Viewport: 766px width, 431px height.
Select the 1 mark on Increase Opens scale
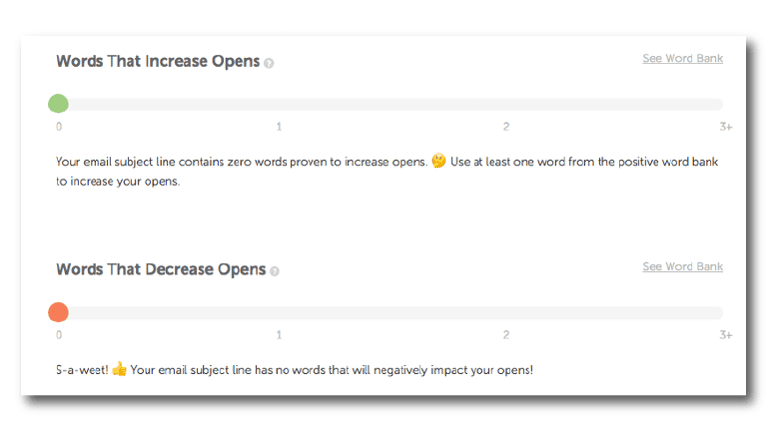click(x=279, y=127)
